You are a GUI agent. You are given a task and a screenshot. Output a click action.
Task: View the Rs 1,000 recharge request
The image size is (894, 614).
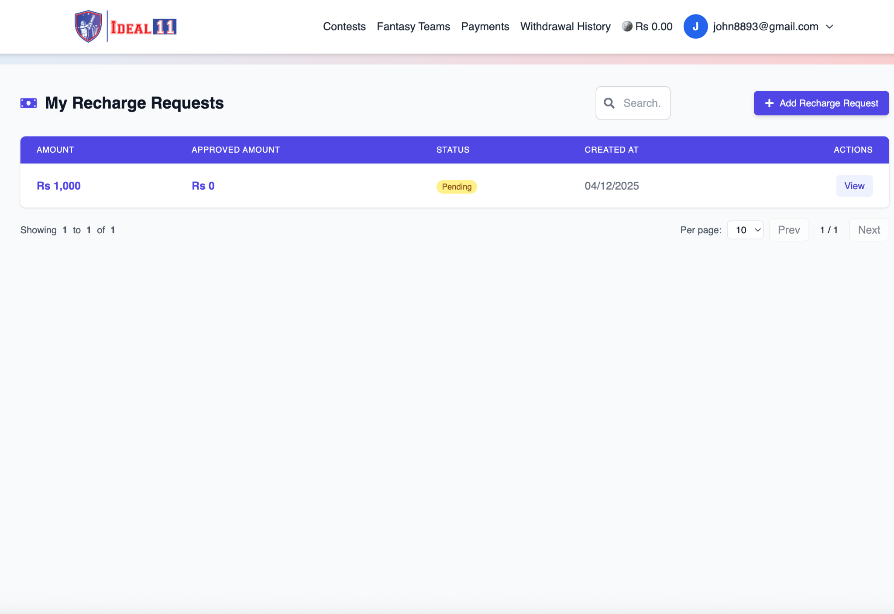[854, 186]
